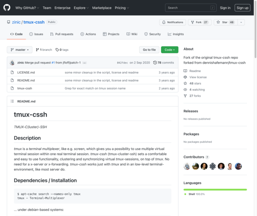
Task: Click the tag icon next to 0 tags
Action: (57, 49)
